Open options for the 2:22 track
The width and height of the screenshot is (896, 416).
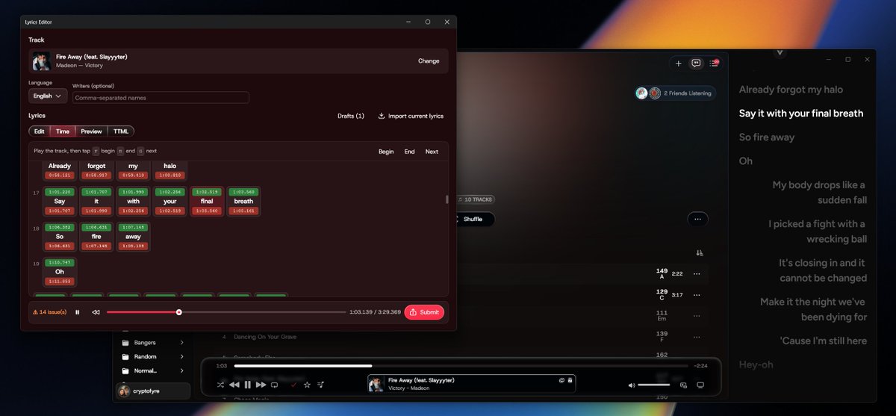pyautogui.click(x=697, y=274)
